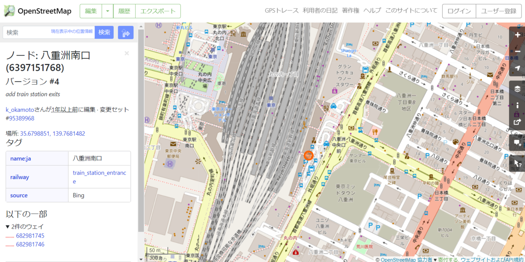
Task: Click the 八重洲南口 tag value cell
Action: (99, 158)
